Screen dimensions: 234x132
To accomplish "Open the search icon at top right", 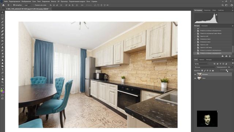I will pyautogui.click(x=223, y=5).
